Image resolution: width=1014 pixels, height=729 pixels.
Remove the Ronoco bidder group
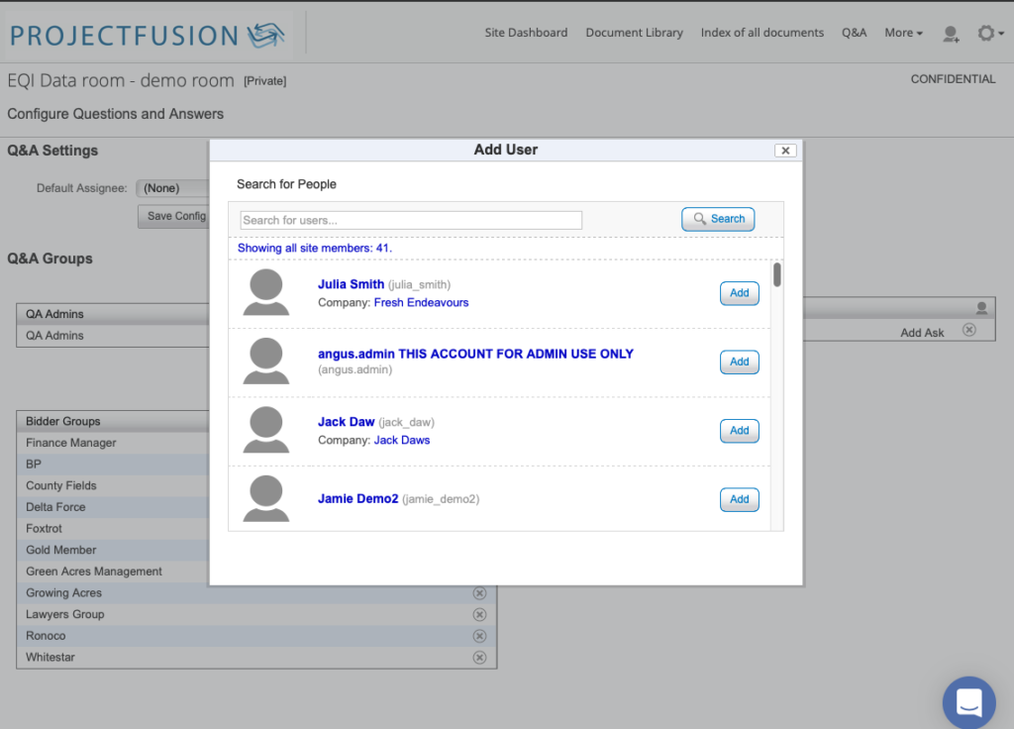(x=479, y=636)
